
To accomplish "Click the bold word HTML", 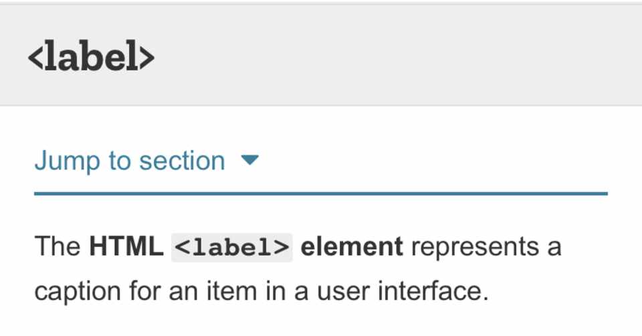I will pos(126,247).
